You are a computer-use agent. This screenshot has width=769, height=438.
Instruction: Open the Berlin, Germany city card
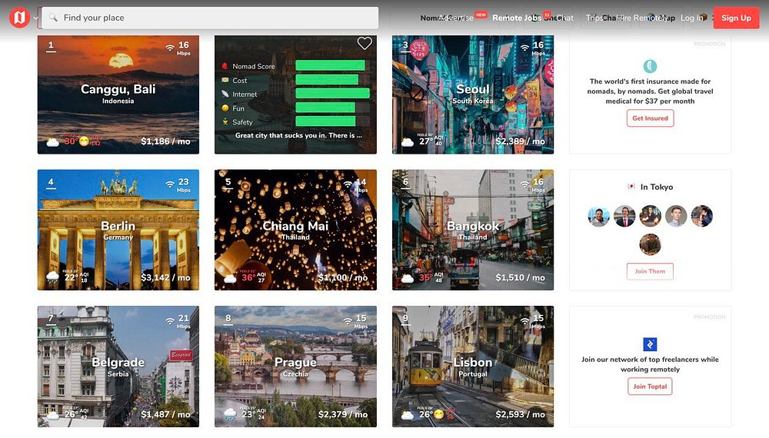click(118, 230)
